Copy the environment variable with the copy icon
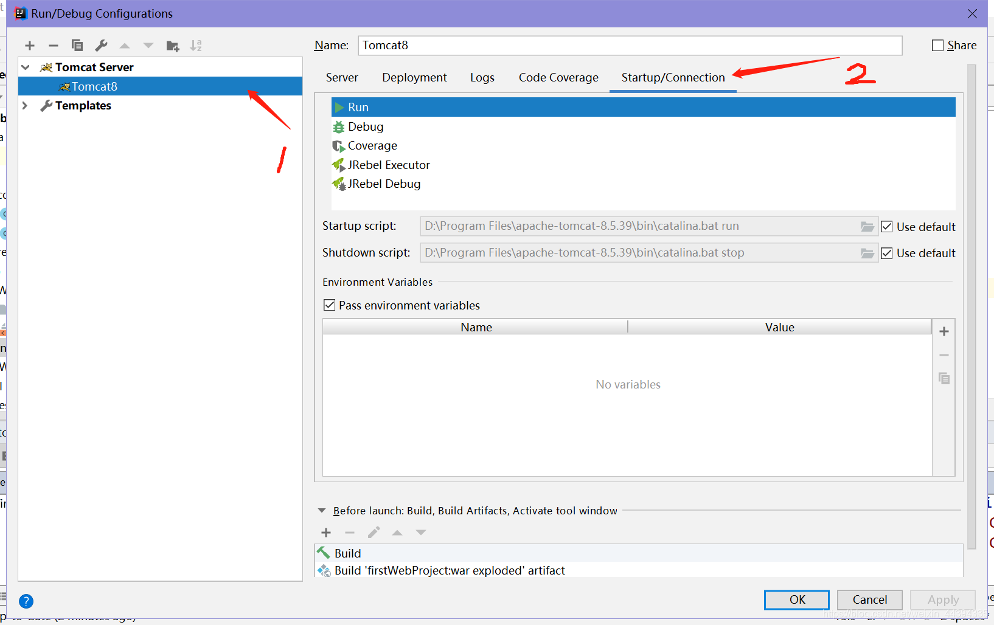 click(x=944, y=378)
